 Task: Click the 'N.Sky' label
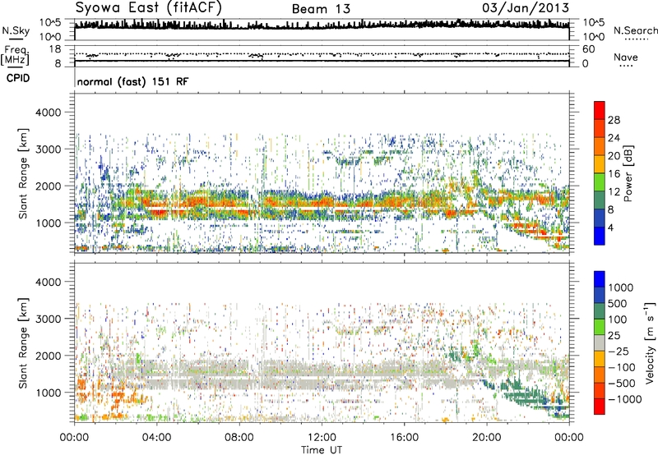click(x=16, y=30)
